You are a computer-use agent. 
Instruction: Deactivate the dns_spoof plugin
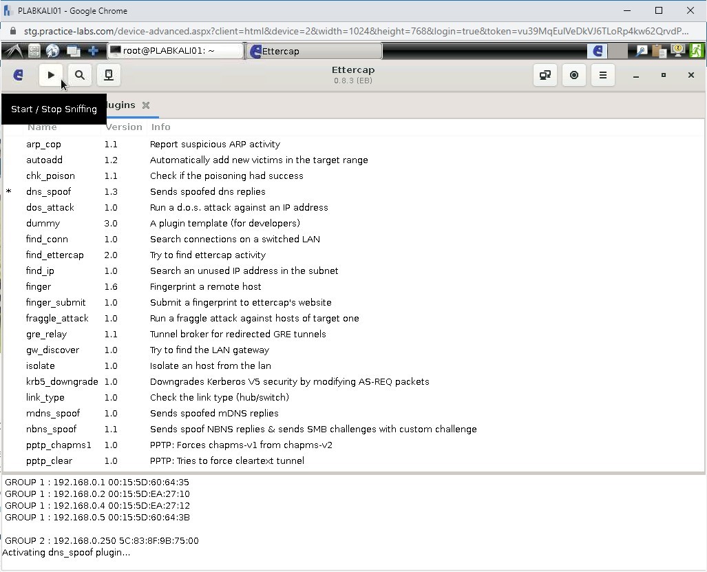[48, 191]
